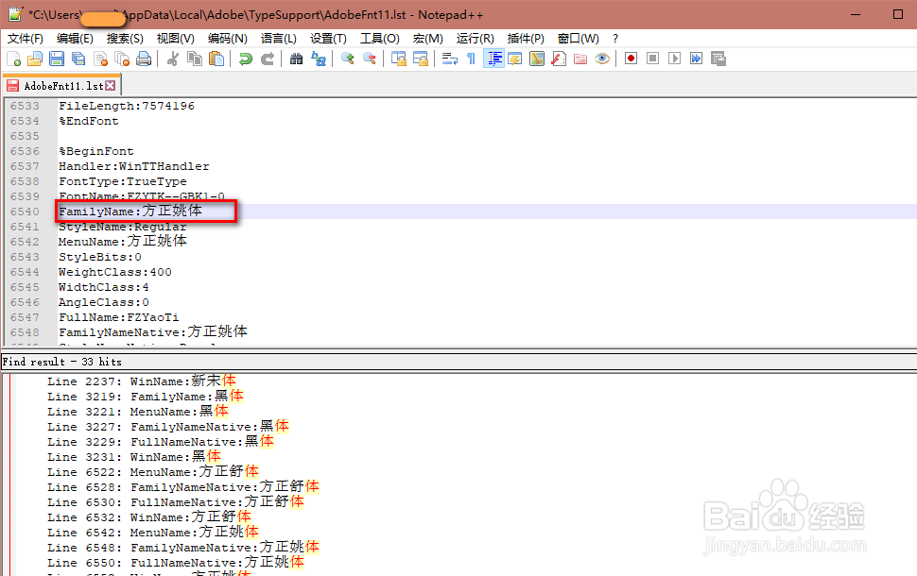Close all documents via toolbar
Screen dimensions: 917x576
122,59
